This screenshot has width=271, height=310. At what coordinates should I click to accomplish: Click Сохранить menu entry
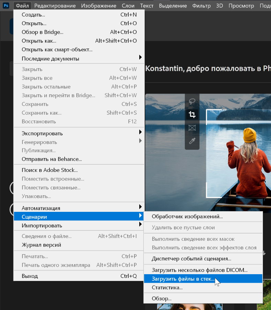click(79, 104)
